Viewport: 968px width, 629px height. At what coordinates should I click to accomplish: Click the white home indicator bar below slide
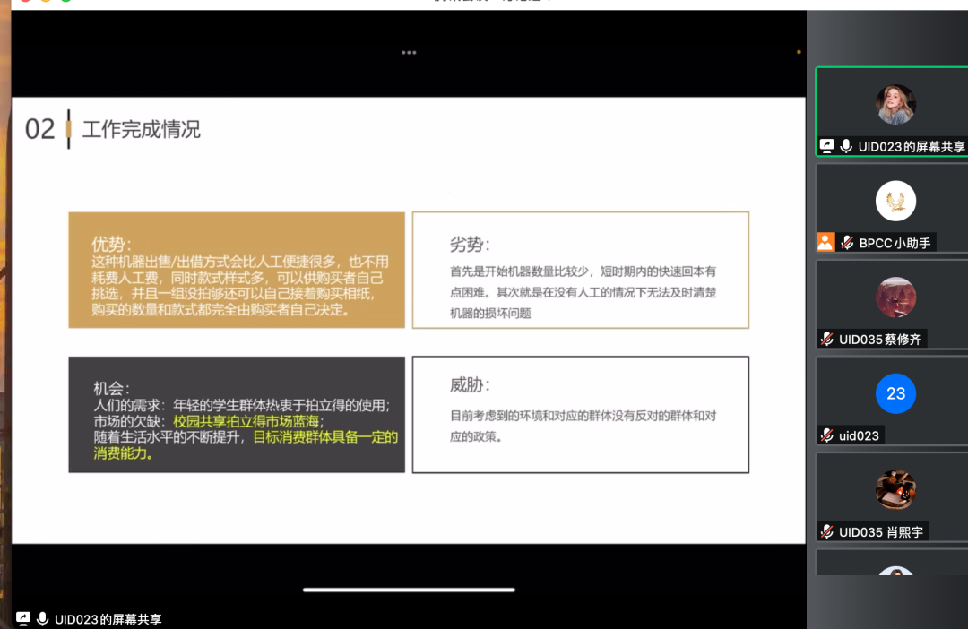pos(409,590)
